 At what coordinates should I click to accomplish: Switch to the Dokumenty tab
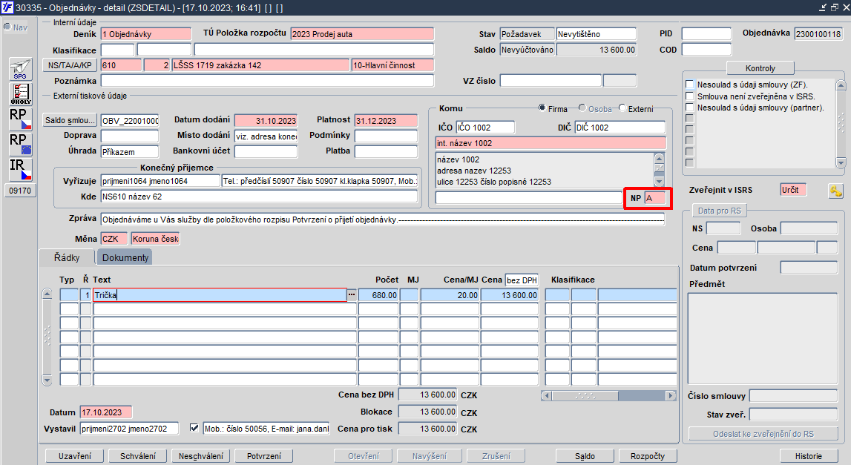pyautogui.click(x=125, y=258)
